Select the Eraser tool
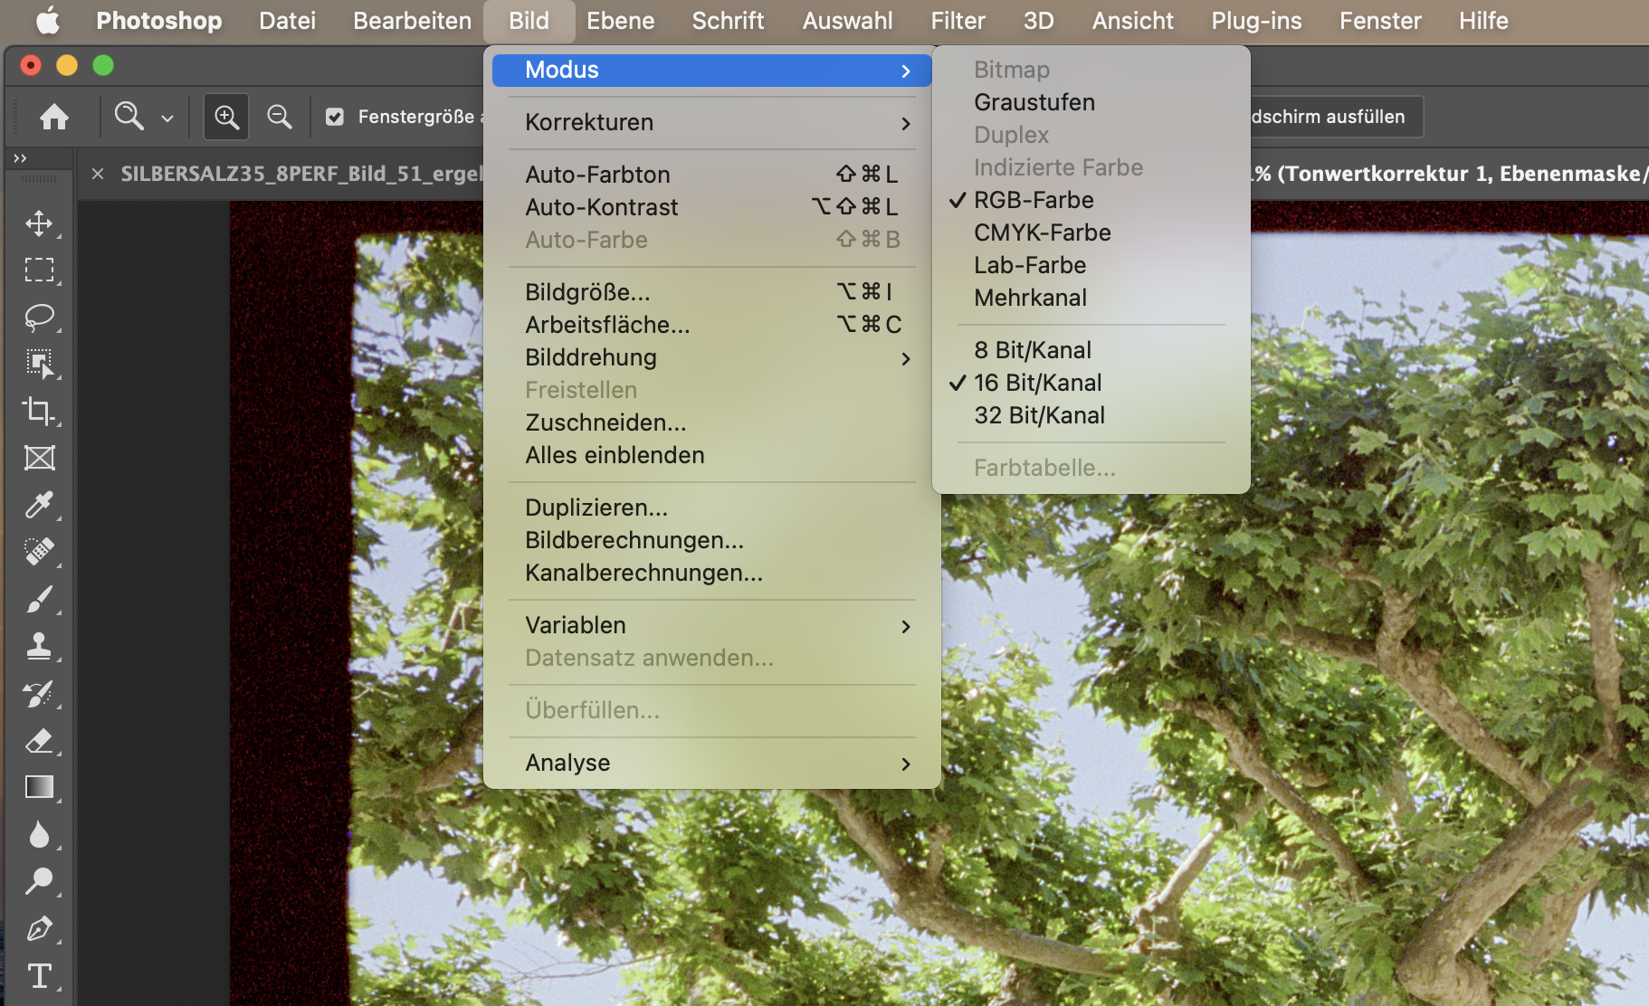The width and height of the screenshot is (1649, 1006). (x=39, y=741)
